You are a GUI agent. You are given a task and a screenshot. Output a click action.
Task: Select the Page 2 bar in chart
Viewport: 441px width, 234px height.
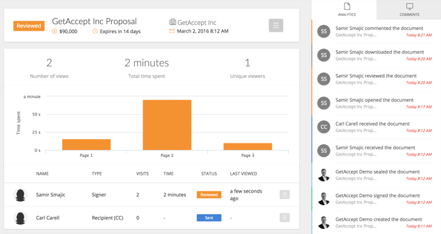pos(167,125)
